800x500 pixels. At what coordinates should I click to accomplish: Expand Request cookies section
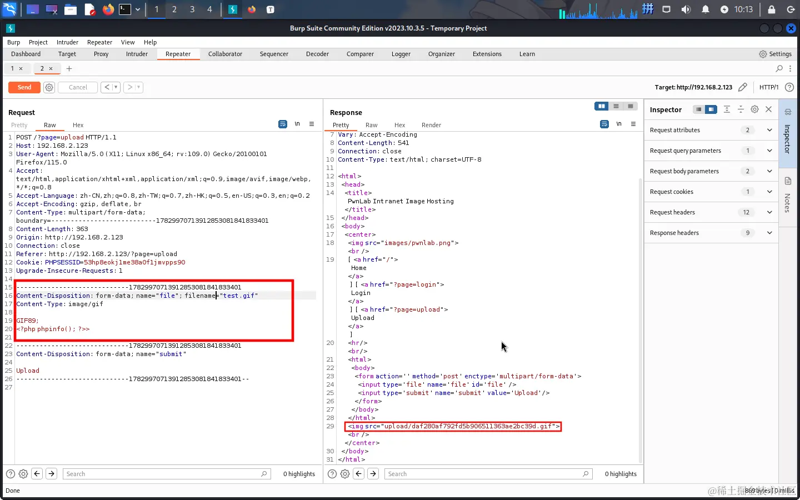711,192
